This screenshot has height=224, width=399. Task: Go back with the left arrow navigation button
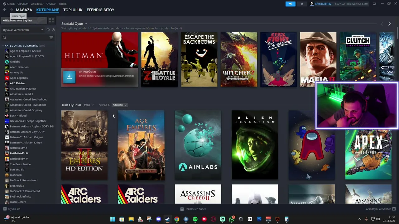click(x=5, y=10)
